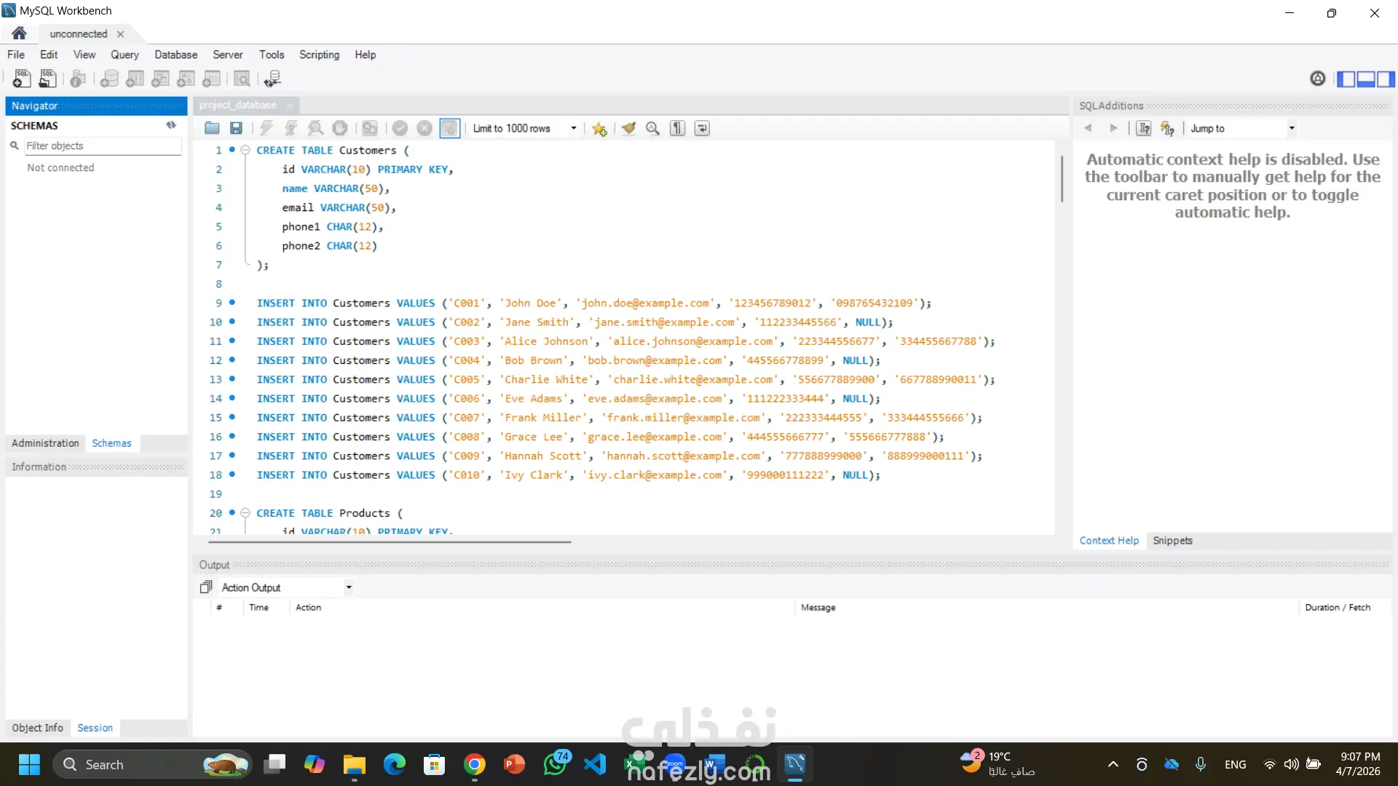Screen dimensions: 1398x786
Task: Create a new view icon
Action: point(160,79)
